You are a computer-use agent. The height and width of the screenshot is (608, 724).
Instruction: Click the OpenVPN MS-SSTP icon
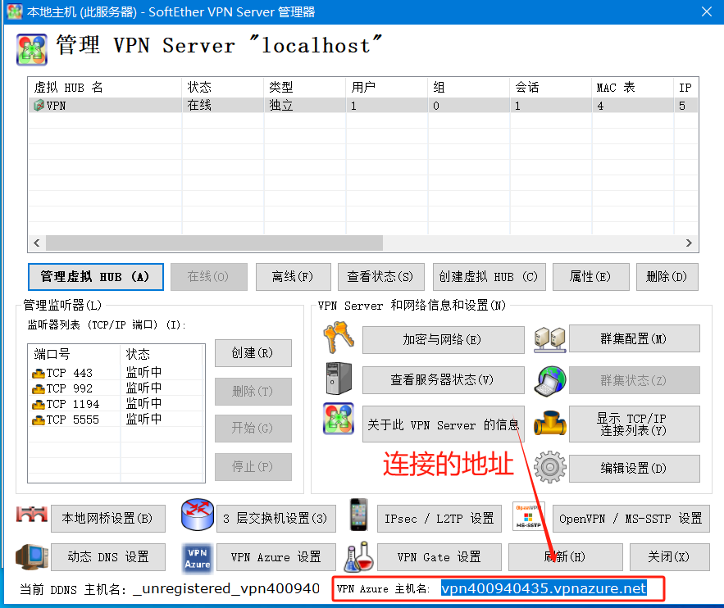(528, 516)
